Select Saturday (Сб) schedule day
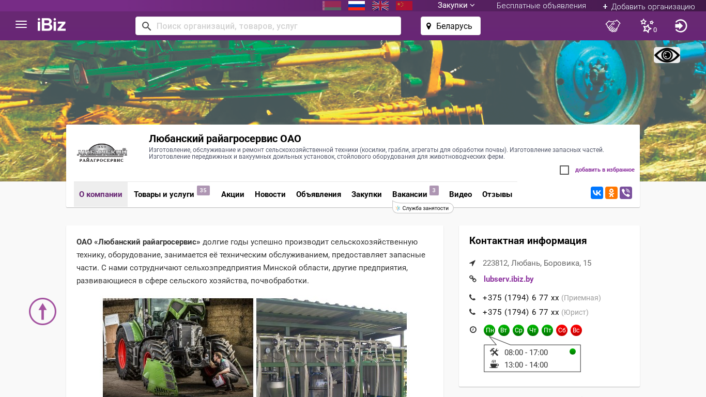 coord(562,330)
